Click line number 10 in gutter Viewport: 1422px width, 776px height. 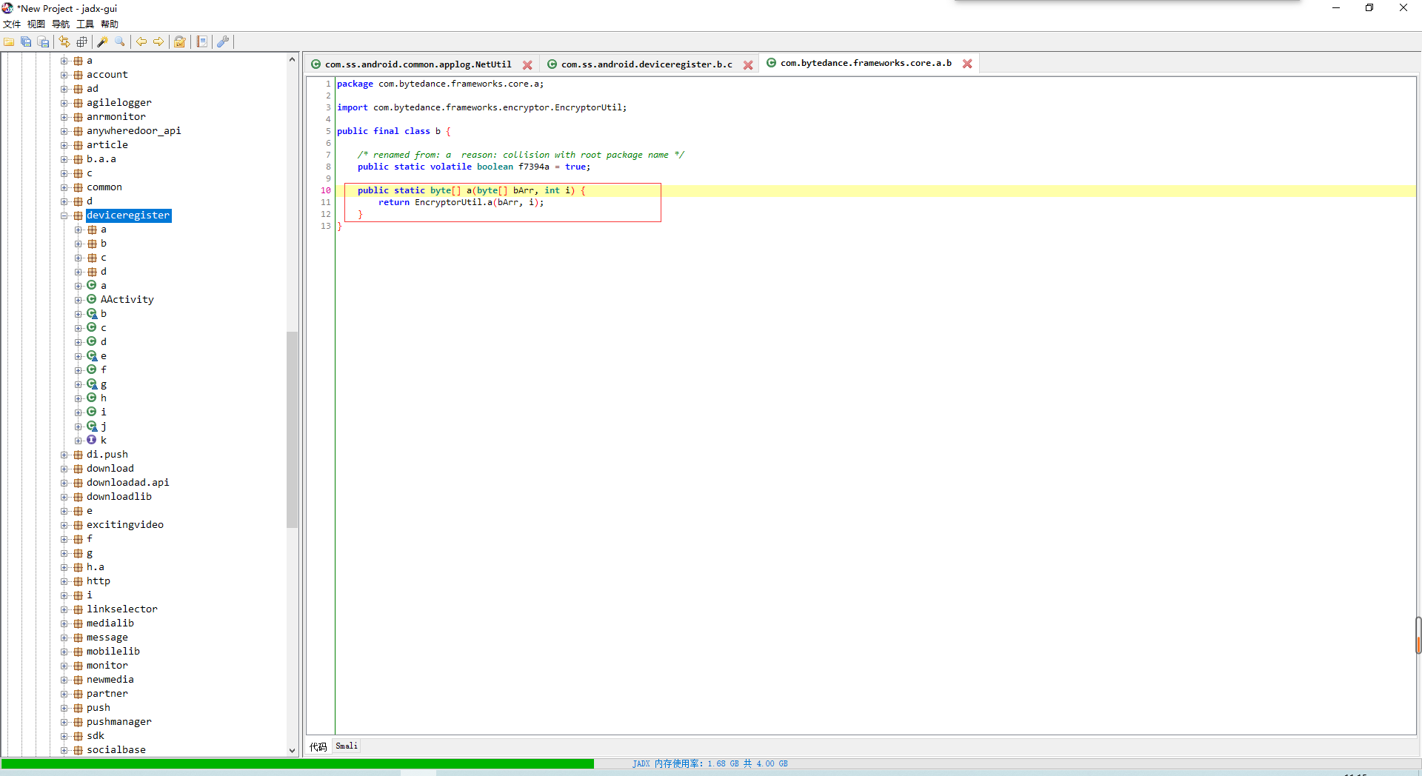pyautogui.click(x=326, y=190)
